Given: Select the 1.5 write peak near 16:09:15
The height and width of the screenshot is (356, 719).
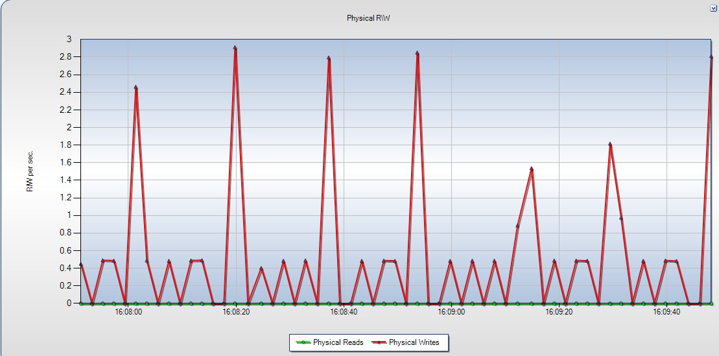Looking at the screenshot, I should (x=532, y=169).
